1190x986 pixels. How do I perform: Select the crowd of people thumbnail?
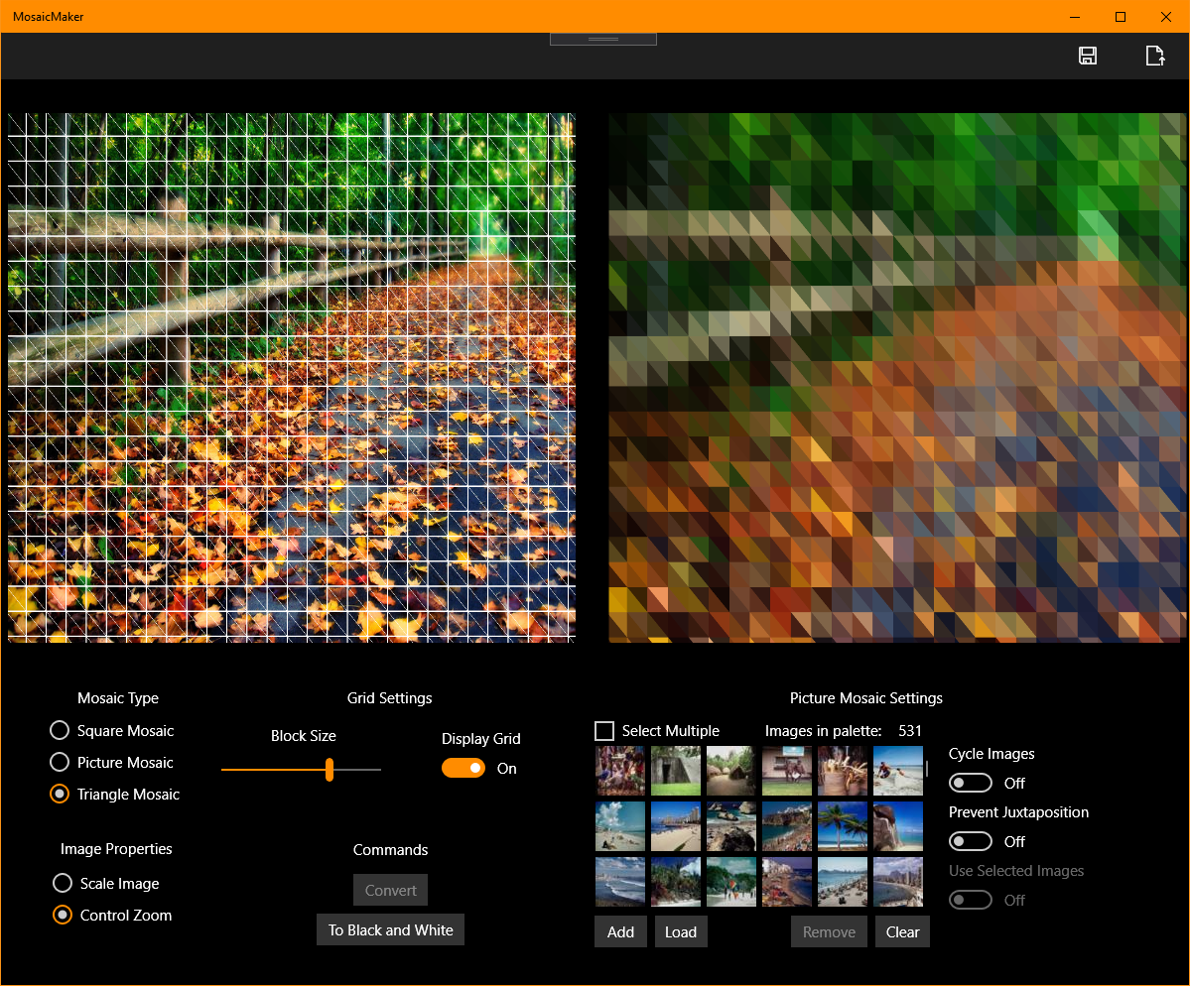[620, 771]
